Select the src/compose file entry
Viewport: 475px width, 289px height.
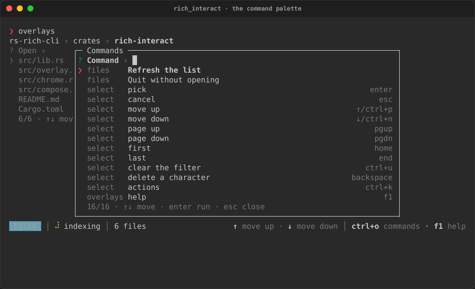click(45, 90)
